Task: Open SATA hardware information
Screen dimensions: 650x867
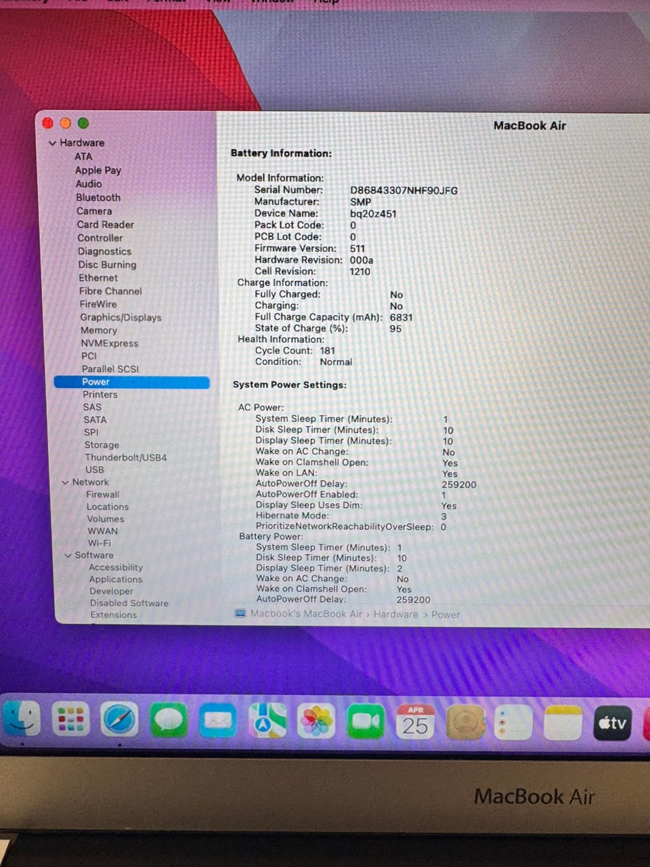Action: [95, 420]
